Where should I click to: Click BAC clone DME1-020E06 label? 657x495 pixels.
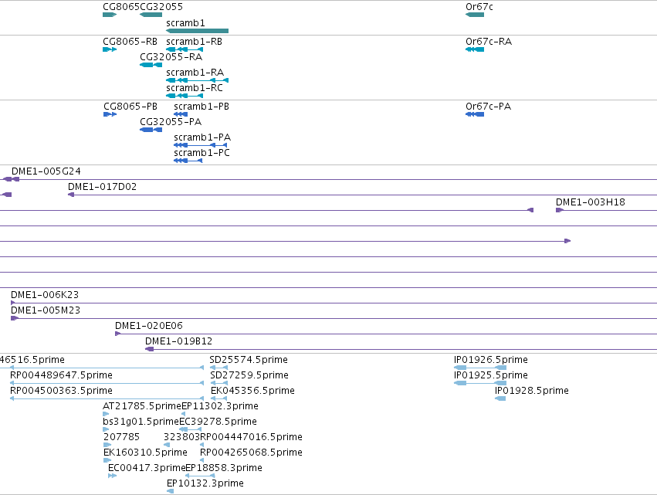point(149,326)
